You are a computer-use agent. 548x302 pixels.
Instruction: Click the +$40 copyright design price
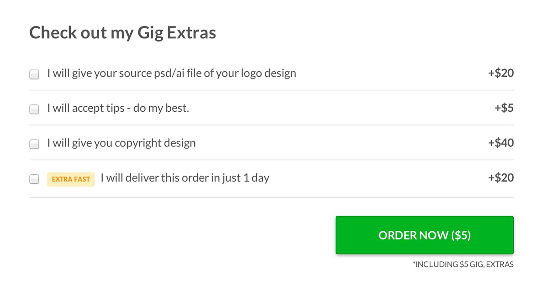tap(501, 143)
